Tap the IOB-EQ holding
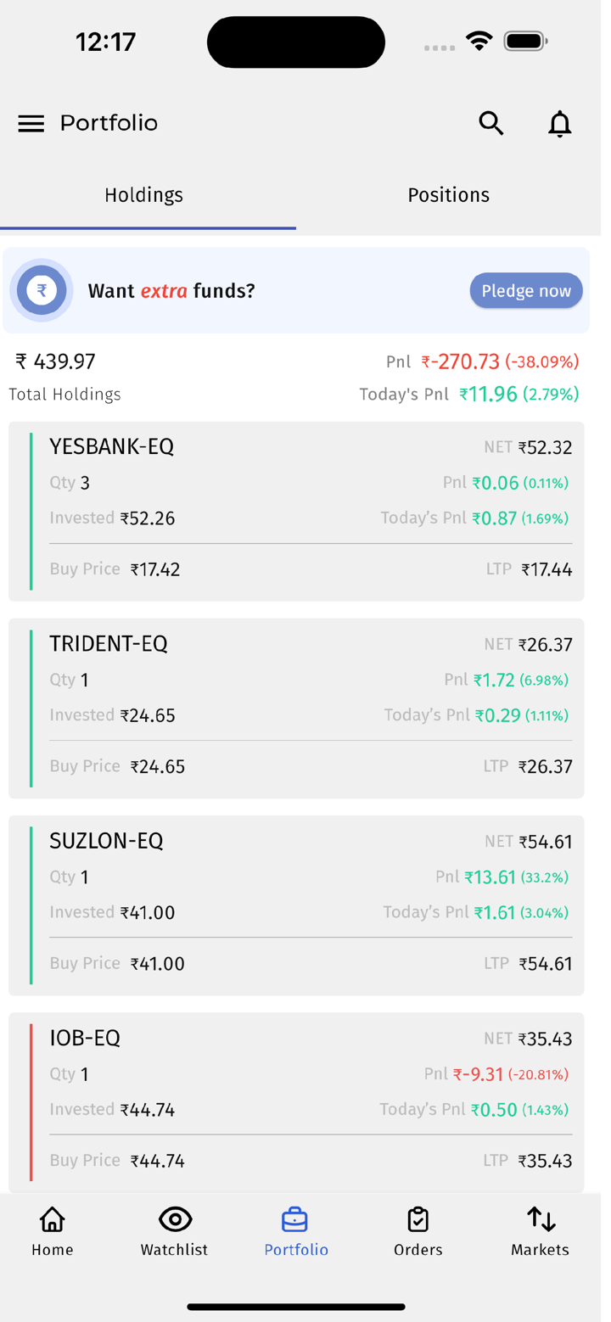Viewport: 611px width, 1322px height. 295,1102
